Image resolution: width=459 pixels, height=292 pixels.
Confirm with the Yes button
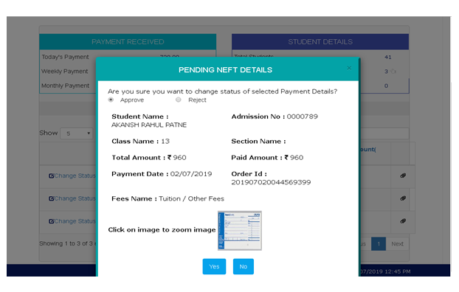click(214, 266)
